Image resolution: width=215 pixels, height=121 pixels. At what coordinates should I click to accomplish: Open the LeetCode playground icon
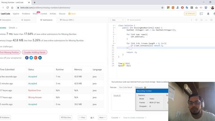click(x=201, y=14)
